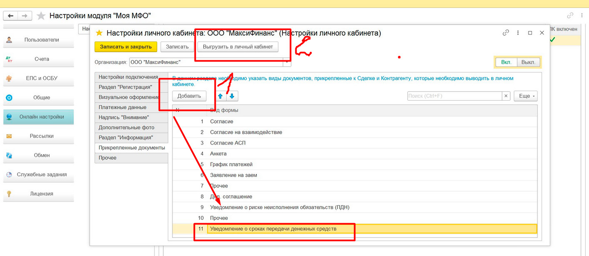Copy link icon in main window header
589x256 pixels.
click(570, 15)
